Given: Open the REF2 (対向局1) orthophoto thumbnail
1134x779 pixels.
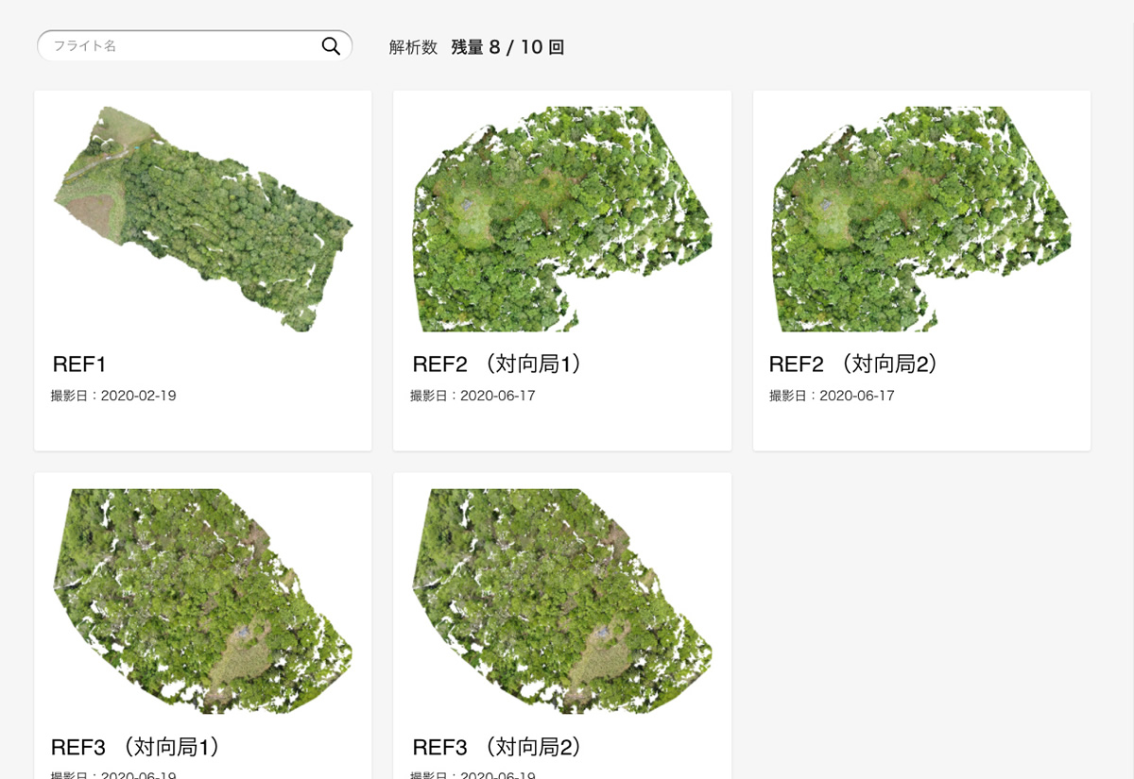Looking at the screenshot, I should [562, 219].
